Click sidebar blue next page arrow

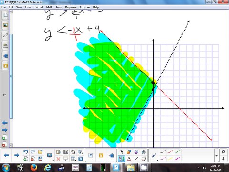(5, 130)
